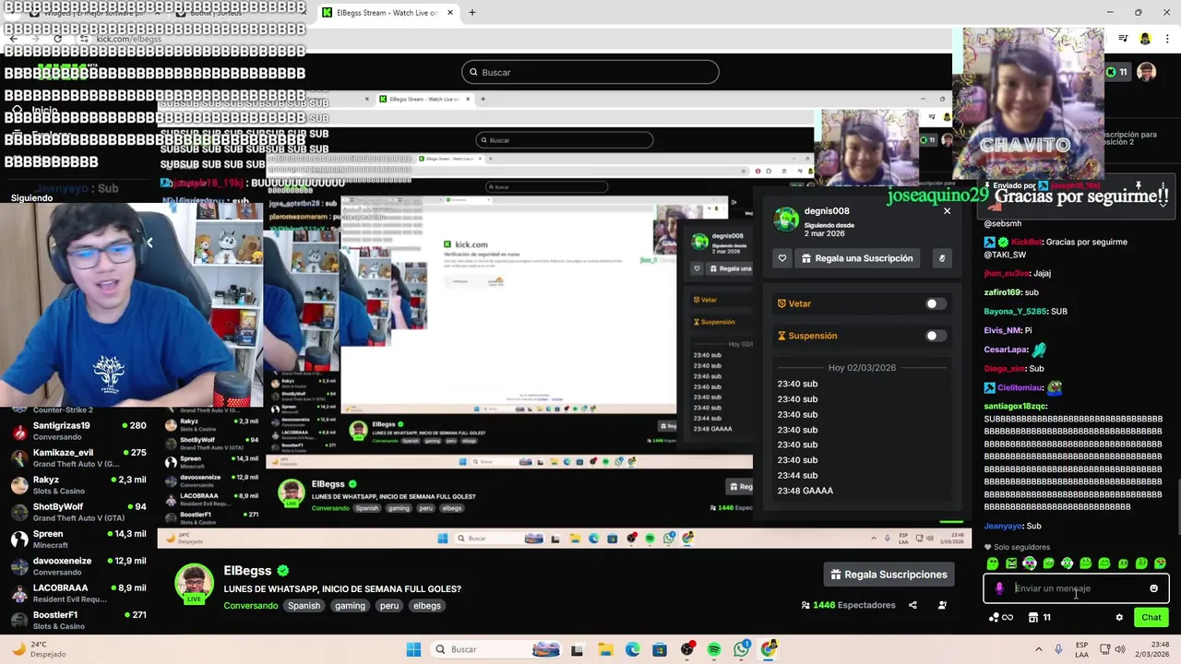Click the channel points infinity icon
The height and width of the screenshot is (664, 1181).
click(x=1001, y=618)
